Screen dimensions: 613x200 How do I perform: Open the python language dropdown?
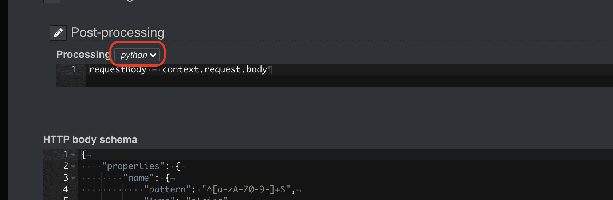137,55
